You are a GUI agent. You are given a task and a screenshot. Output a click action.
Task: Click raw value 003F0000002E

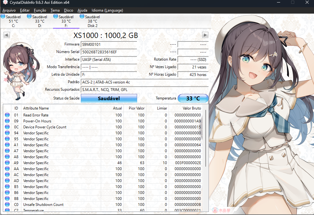tap(188, 163)
